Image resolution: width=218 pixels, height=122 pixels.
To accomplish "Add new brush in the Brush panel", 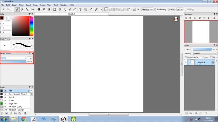I will 2,113.
